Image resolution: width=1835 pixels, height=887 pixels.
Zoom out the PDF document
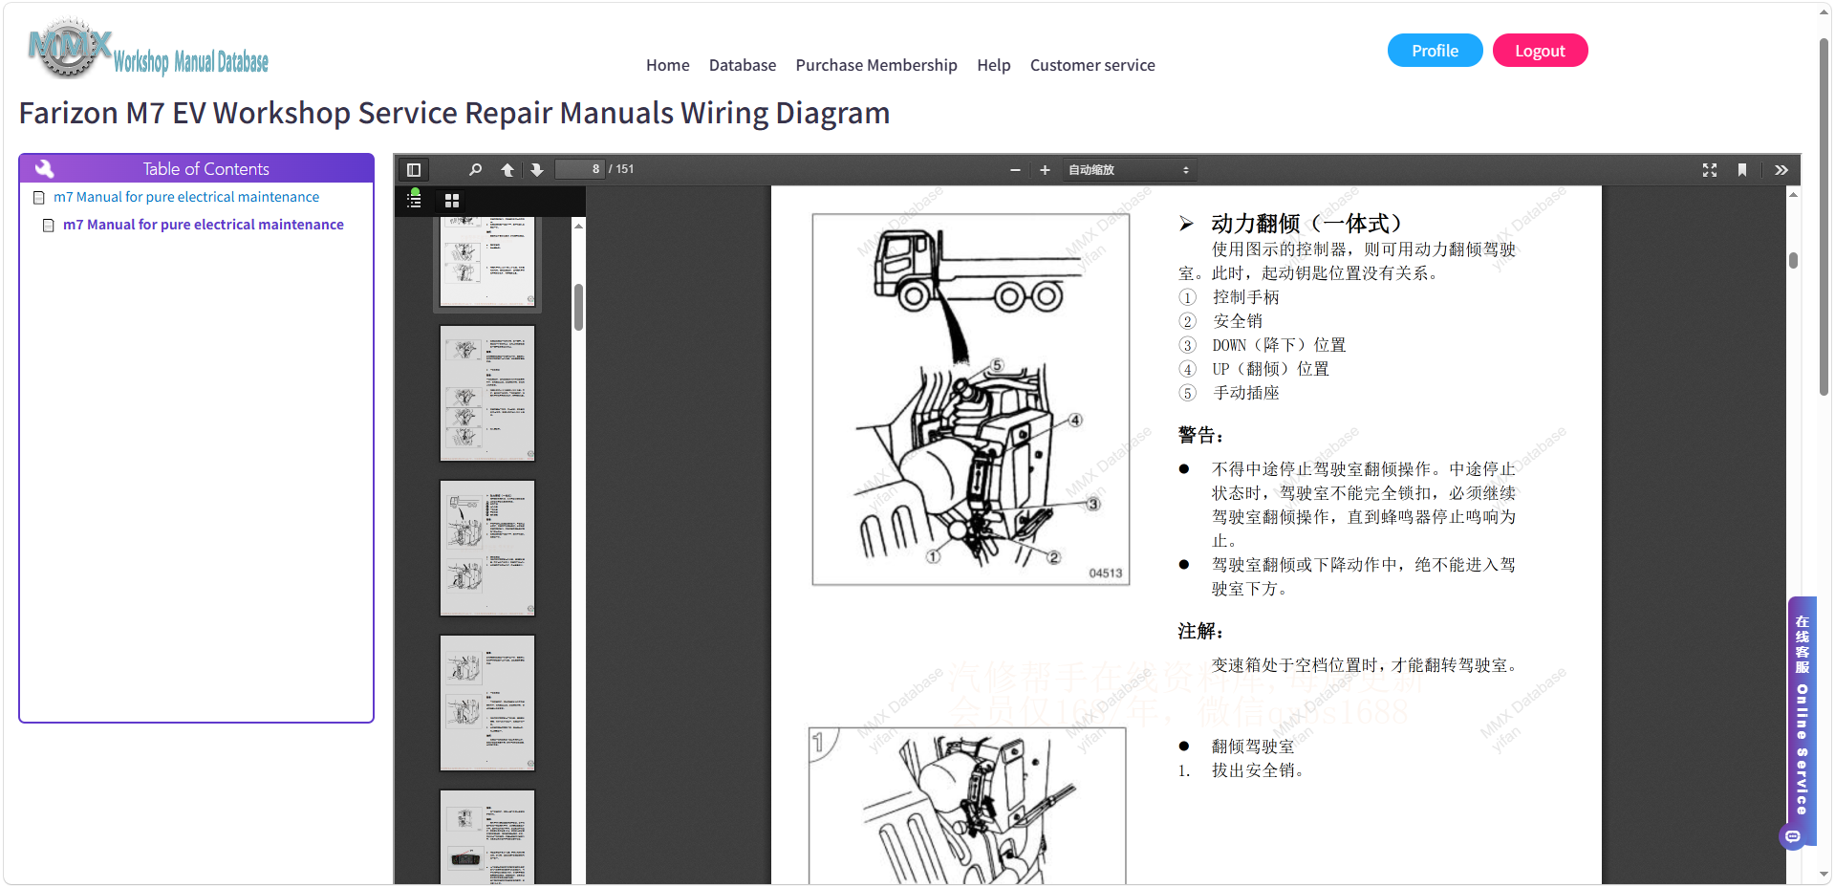coord(1015,170)
